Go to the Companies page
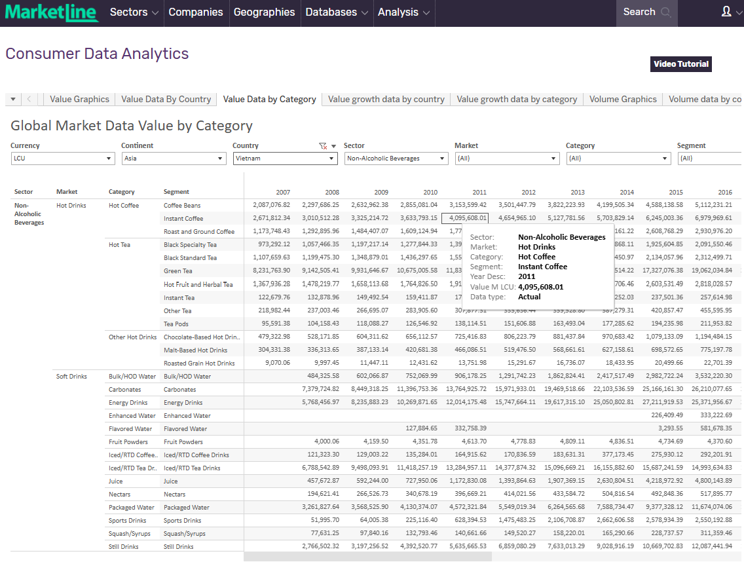 [196, 12]
